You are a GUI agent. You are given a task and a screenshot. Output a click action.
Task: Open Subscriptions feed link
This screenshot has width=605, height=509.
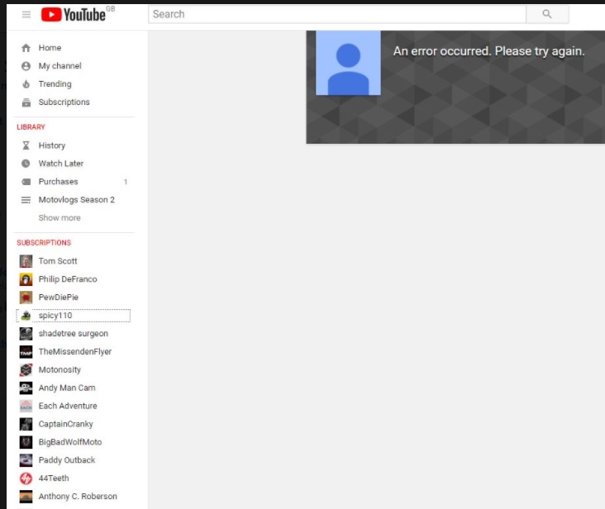(64, 102)
